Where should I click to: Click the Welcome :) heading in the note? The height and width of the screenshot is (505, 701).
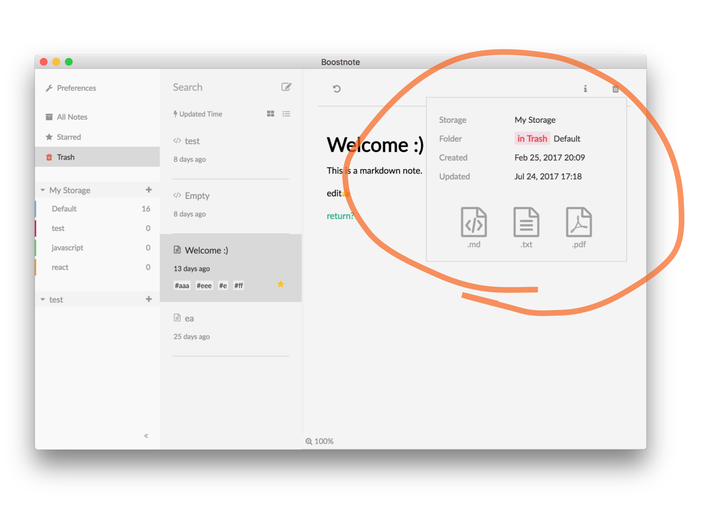coord(375,145)
